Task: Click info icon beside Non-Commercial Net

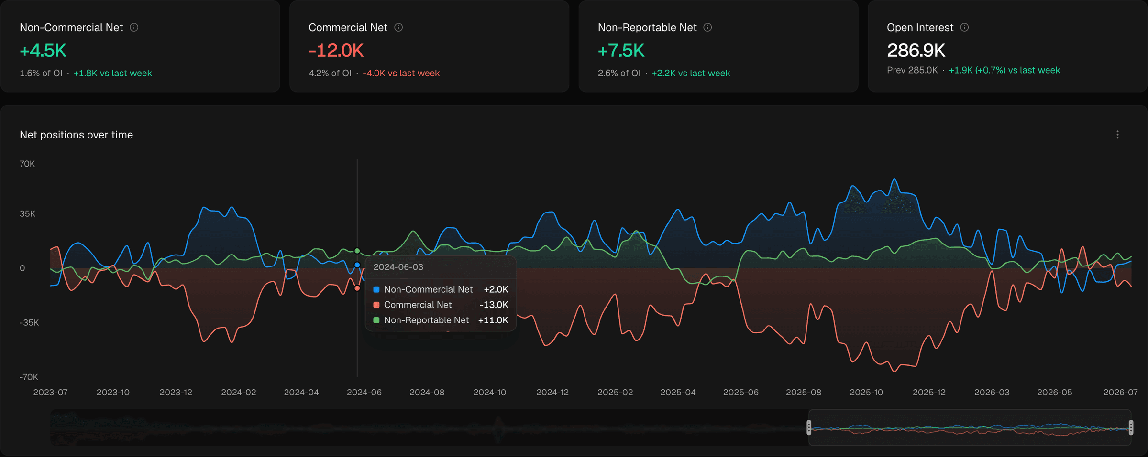Action: [x=134, y=28]
